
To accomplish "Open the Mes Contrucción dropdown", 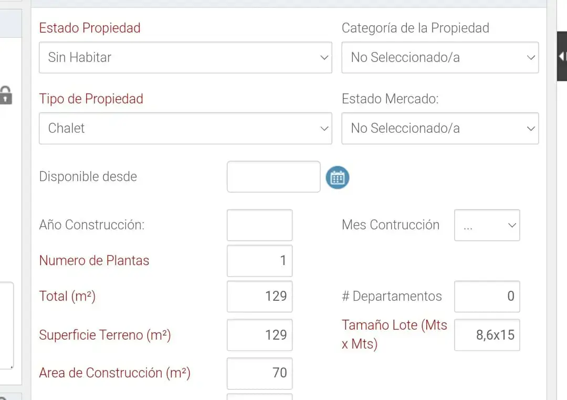I will (487, 225).
